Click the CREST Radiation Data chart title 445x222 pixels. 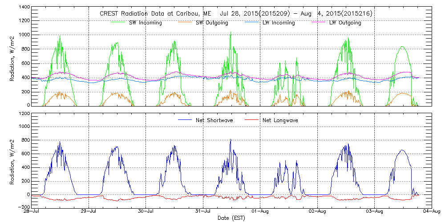tap(236, 14)
